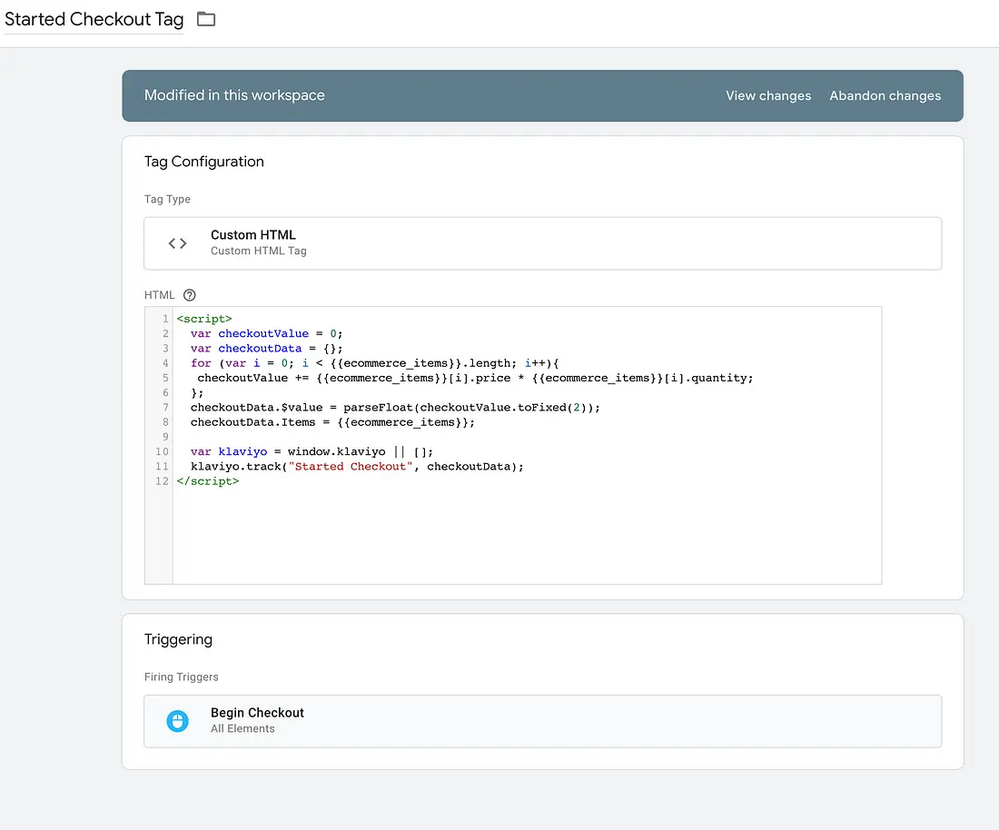The image size is (999, 830).
Task: Click the HTML help question mark icon
Action: (189, 295)
